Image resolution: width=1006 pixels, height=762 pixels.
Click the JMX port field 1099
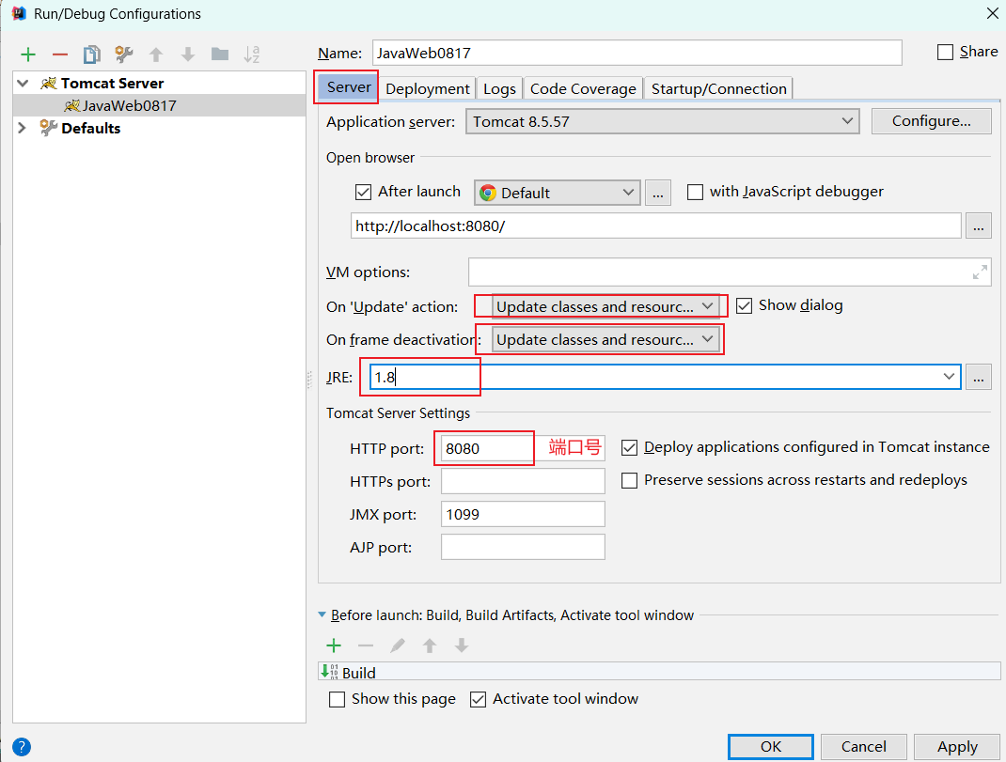pos(523,514)
